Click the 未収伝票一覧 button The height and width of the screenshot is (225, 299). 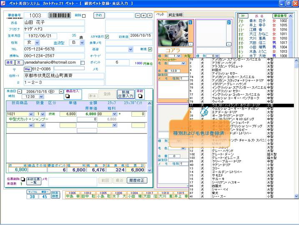click(33, 181)
